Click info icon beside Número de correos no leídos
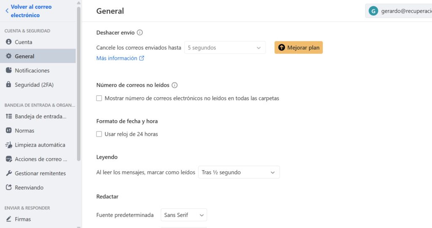The width and height of the screenshot is (432, 228). click(x=175, y=85)
